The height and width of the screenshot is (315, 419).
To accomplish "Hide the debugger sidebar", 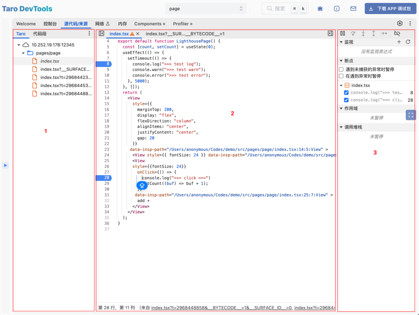I will pyautogui.click(x=331, y=33).
